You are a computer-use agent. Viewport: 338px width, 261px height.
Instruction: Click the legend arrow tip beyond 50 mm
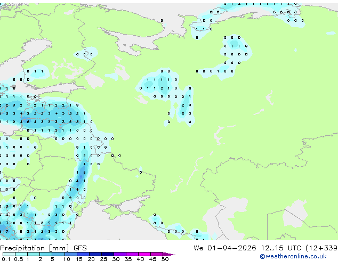coord(169,254)
